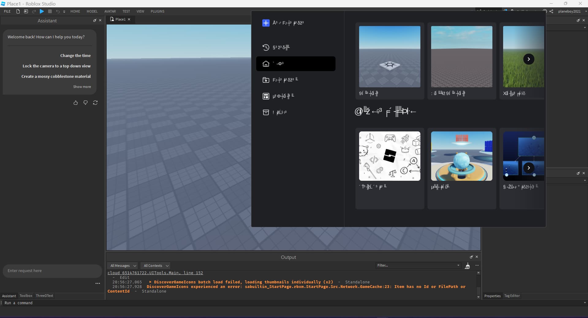588x318 pixels.
Task: Click the Redo arrow icon in the toolbar
Action: [x=34, y=11]
